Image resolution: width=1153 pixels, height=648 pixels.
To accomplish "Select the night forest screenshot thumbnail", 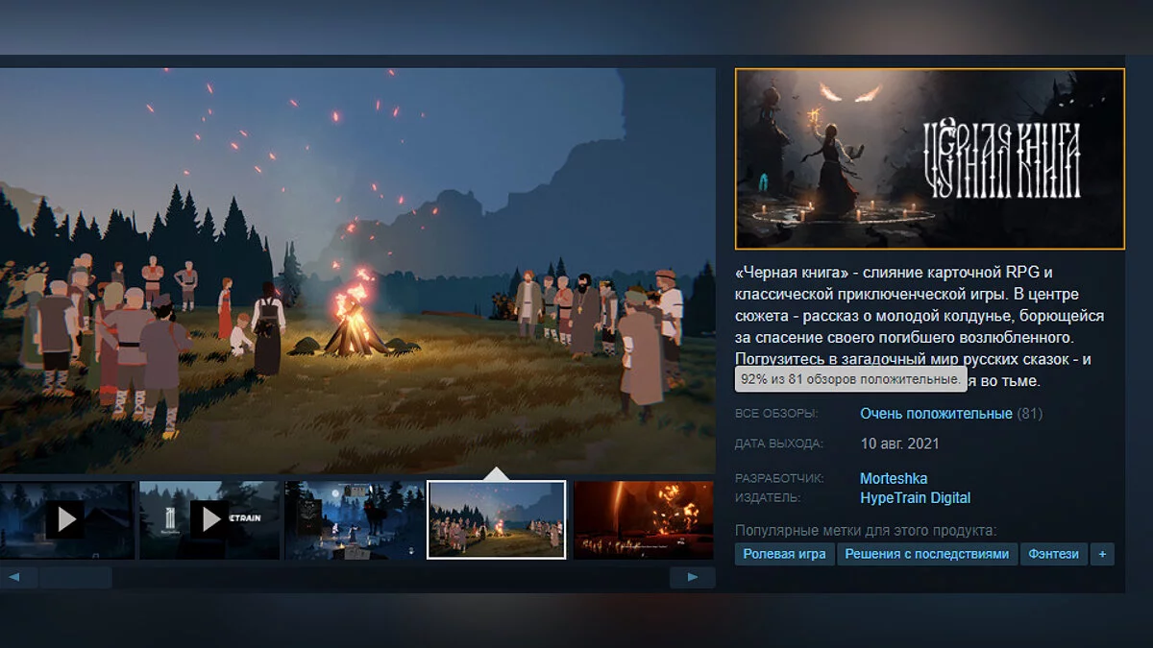I will pyautogui.click(x=354, y=519).
